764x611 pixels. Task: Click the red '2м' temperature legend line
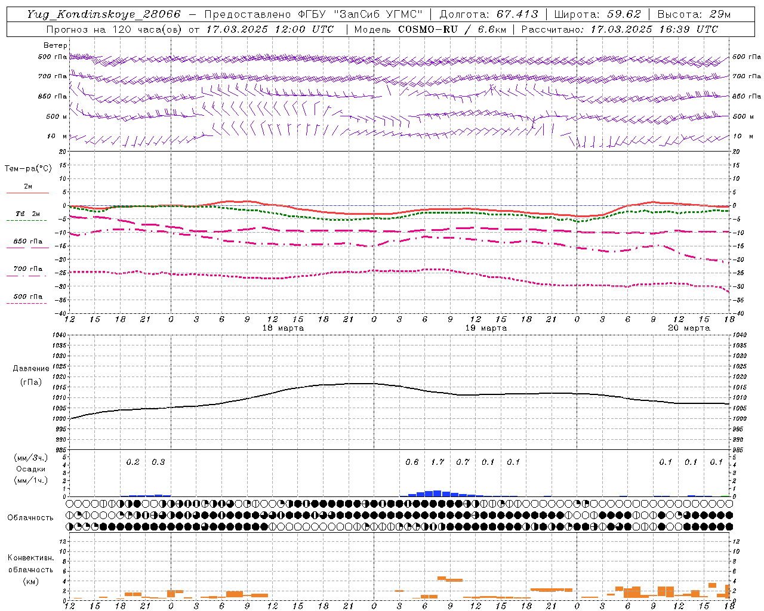click(27, 193)
